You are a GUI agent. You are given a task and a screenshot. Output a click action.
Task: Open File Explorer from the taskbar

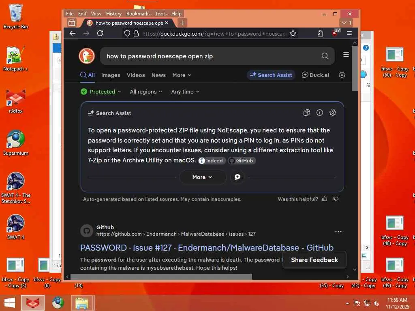pos(82,303)
